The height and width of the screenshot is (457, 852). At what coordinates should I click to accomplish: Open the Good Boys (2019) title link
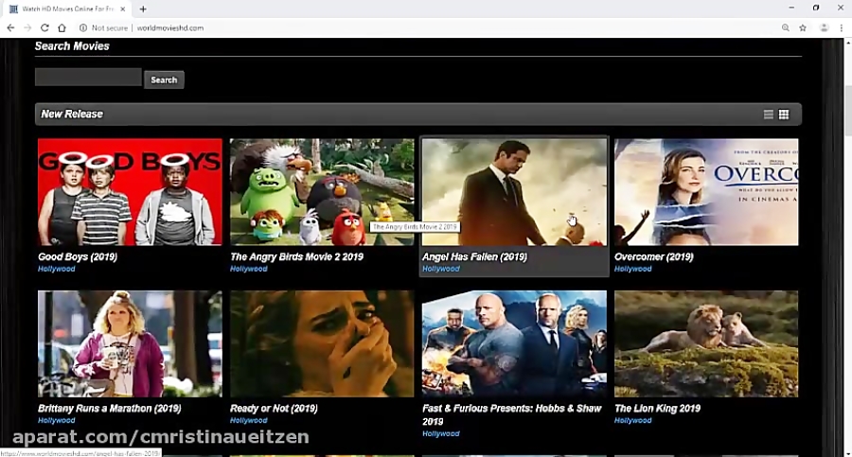[79, 256]
